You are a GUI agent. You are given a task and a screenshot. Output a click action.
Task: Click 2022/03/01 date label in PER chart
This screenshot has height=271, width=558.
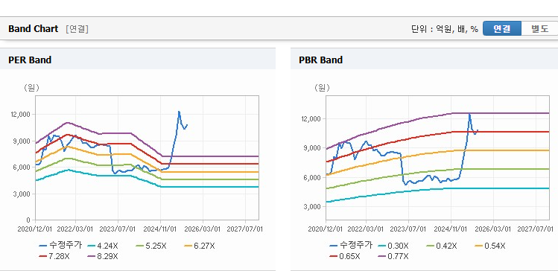[x=75, y=229]
